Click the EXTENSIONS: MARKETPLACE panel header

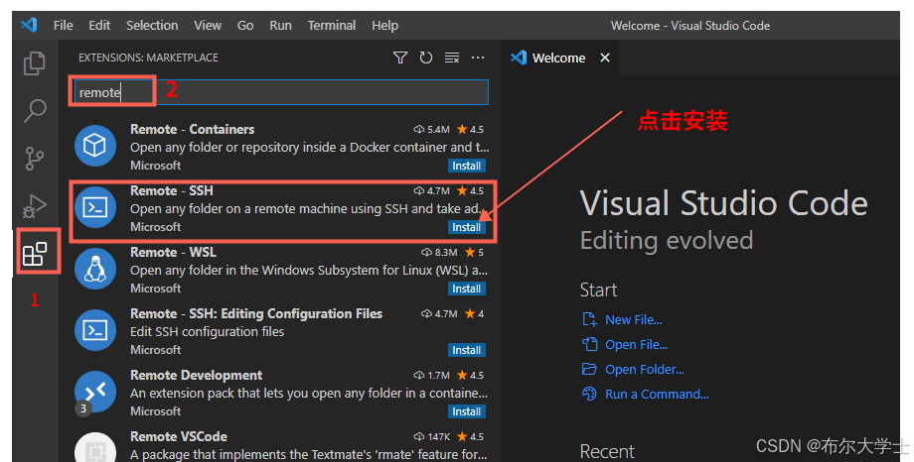pos(149,58)
